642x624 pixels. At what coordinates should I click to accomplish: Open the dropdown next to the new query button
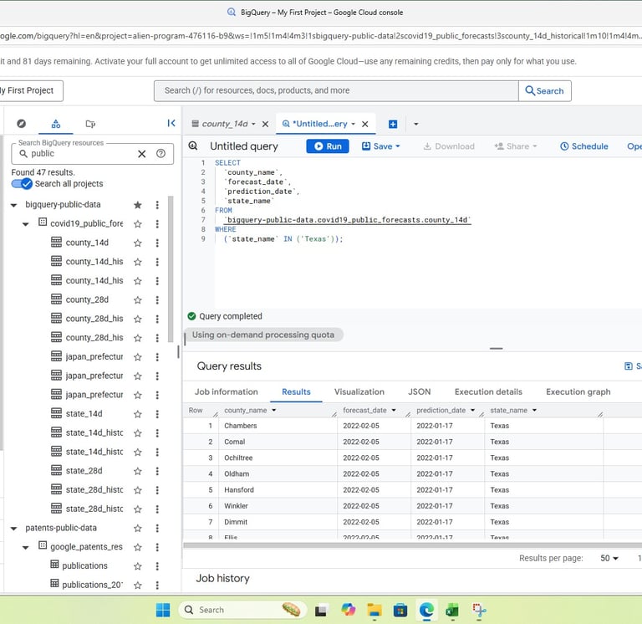point(416,124)
